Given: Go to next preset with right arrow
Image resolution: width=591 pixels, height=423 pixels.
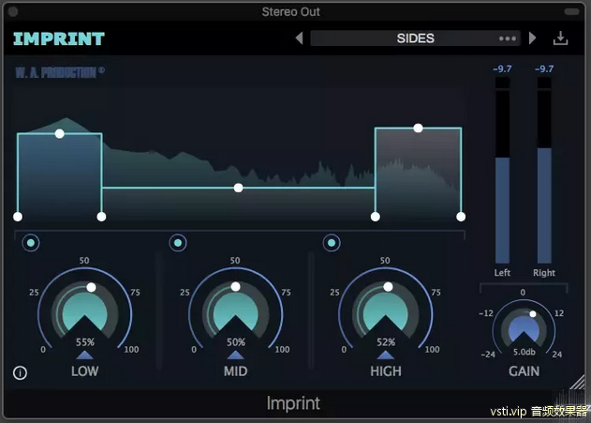Looking at the screenshot, I should pos(532,38).
